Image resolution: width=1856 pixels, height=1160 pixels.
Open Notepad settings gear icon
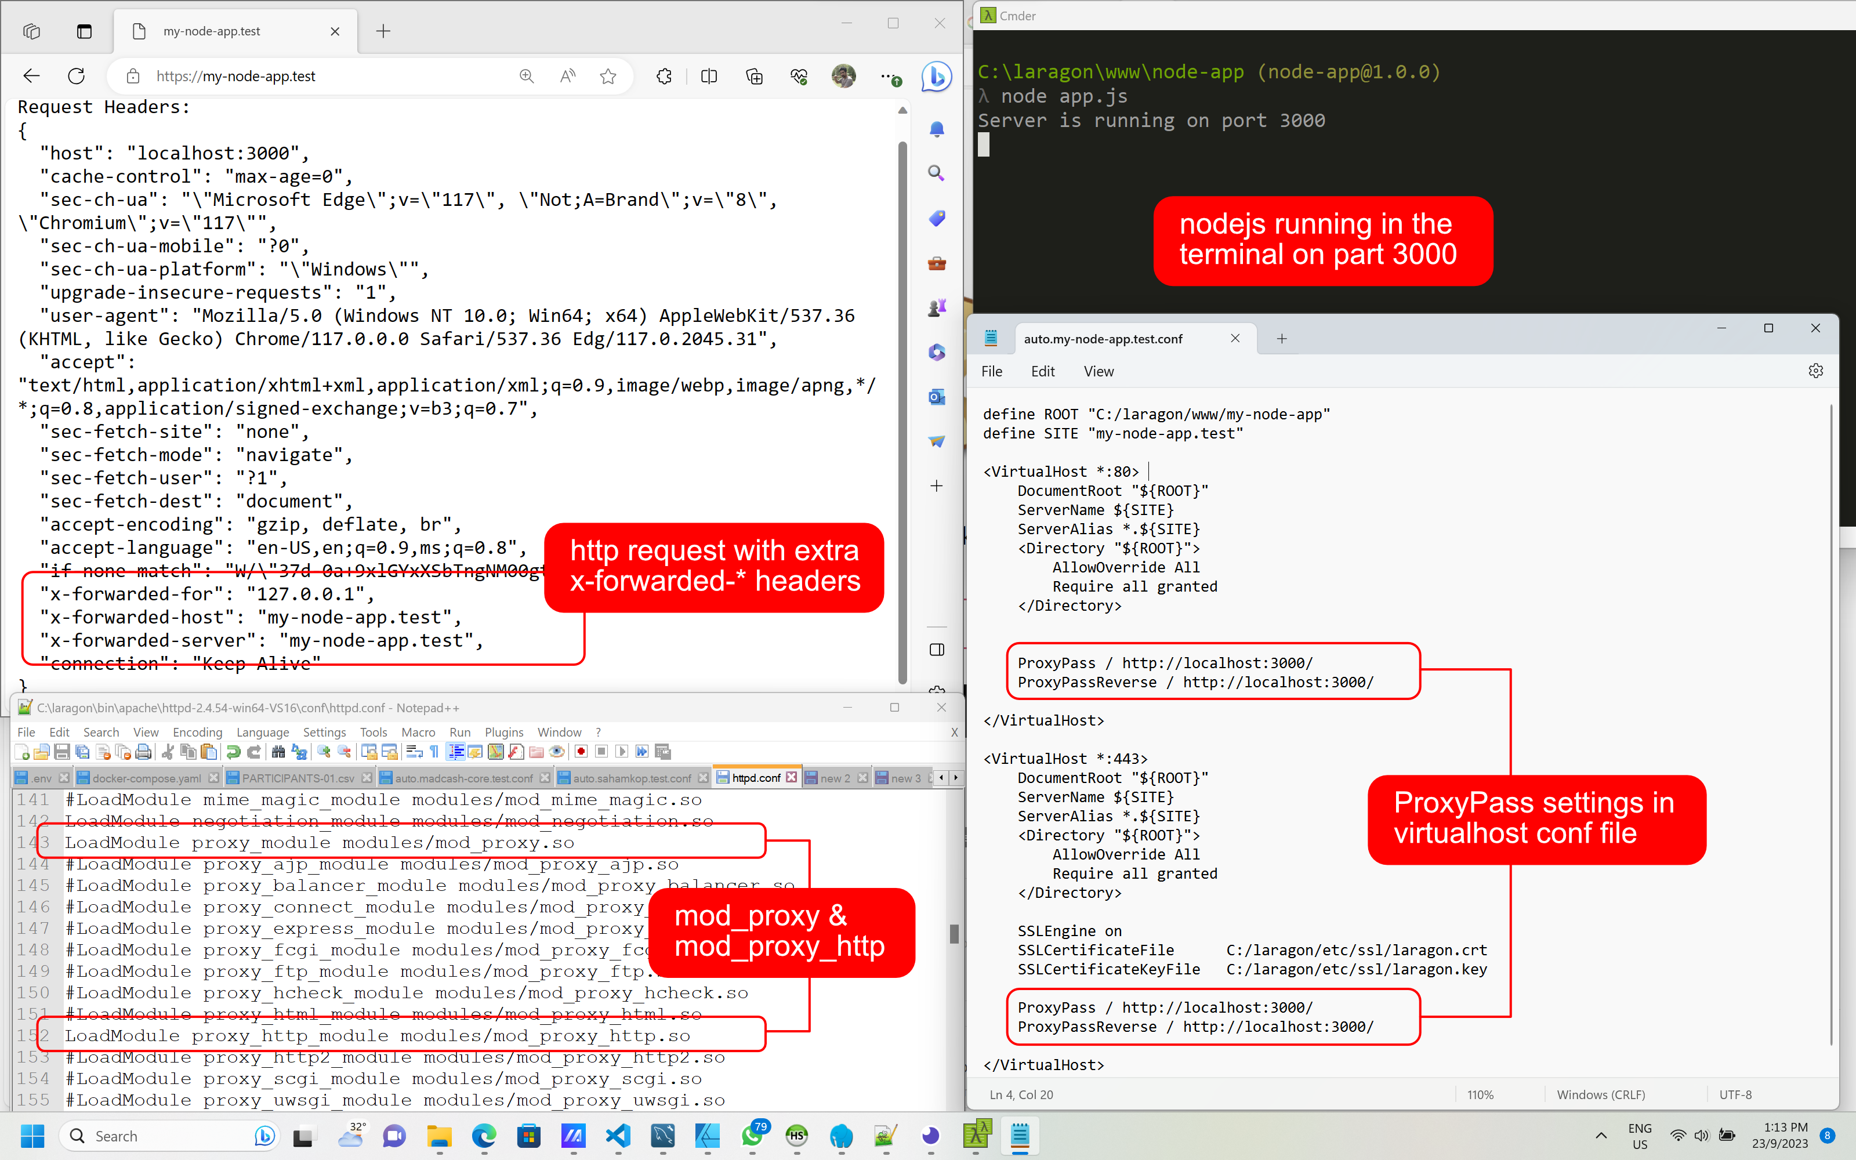pos(1815,371)
